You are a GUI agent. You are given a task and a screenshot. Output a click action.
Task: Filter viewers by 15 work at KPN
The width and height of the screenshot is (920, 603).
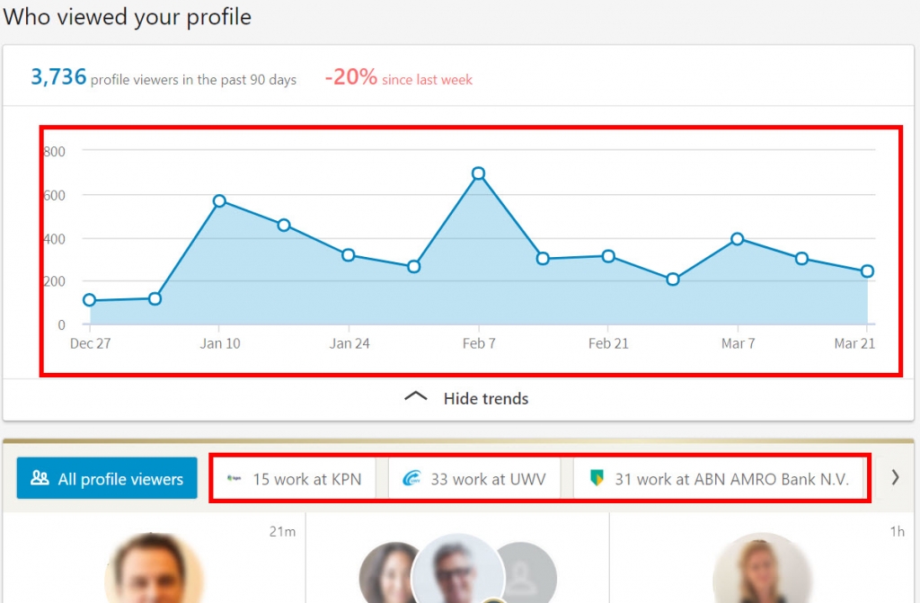[x=296, y=479]
